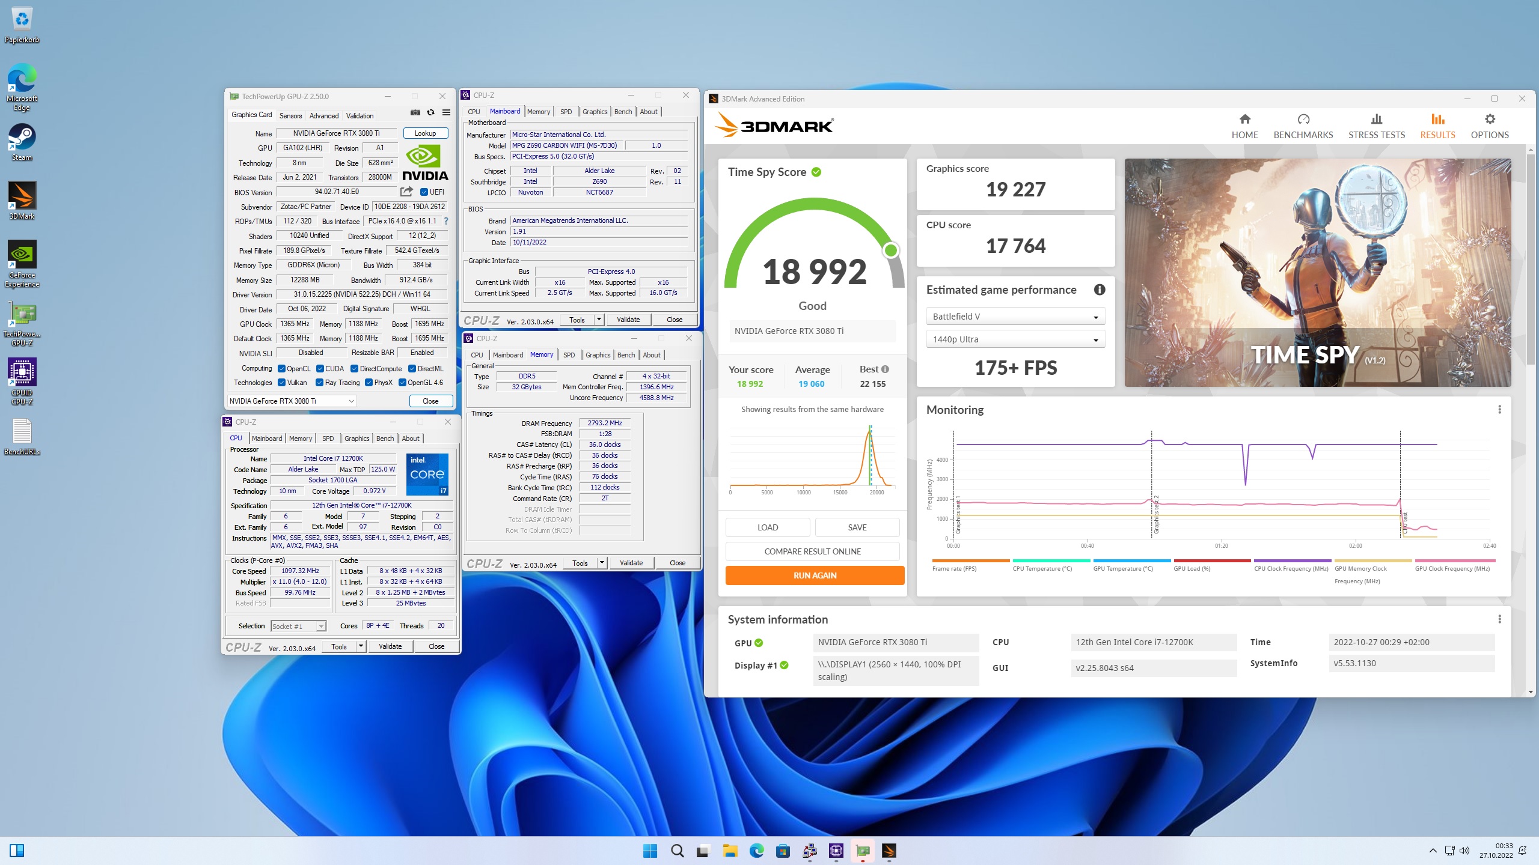Open the widgets panel icon in taskbar
The image size is (1539, 865).
coord(17,851)
